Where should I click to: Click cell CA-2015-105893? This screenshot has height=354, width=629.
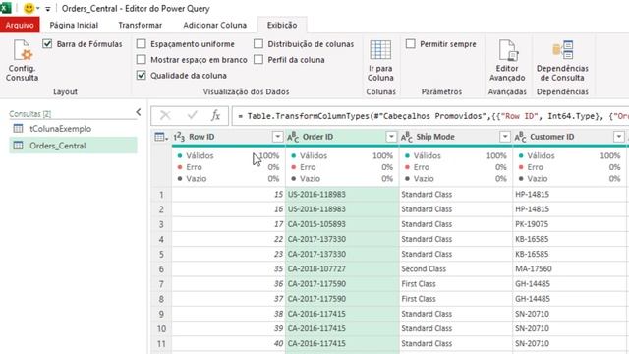(x=342, y=224)
